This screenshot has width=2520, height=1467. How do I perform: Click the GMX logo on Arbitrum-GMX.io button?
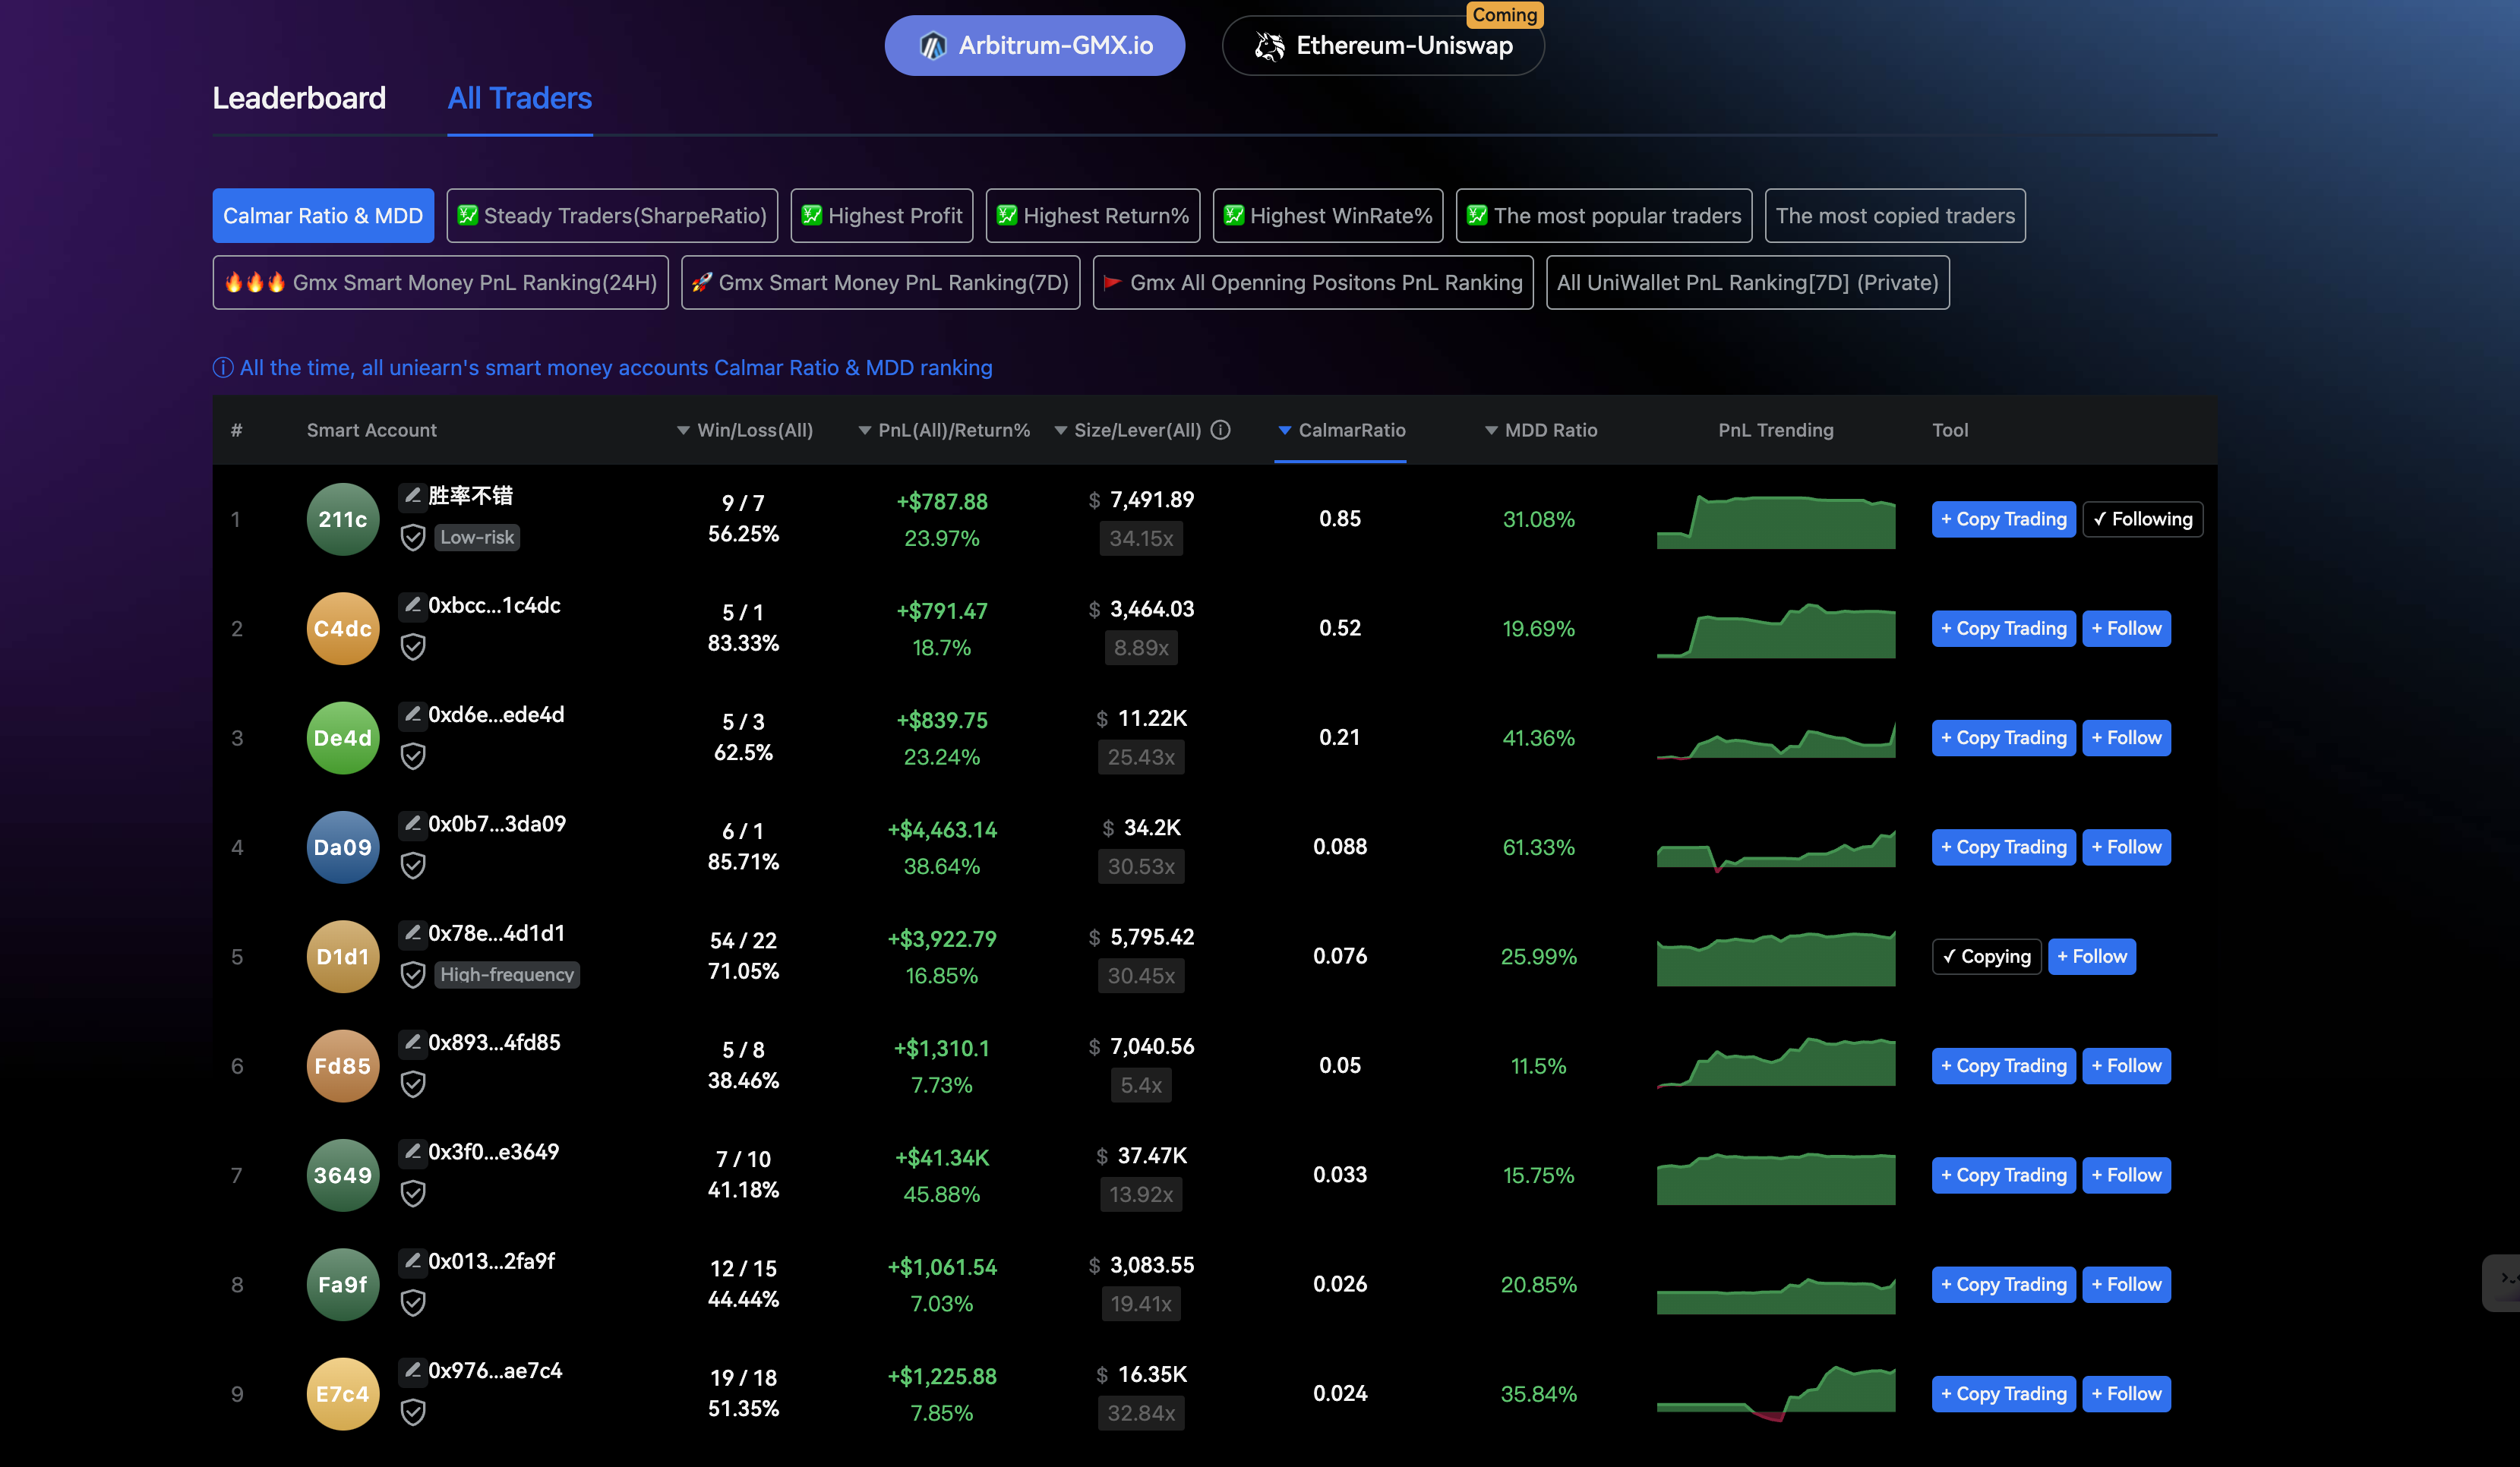(934, 45)
